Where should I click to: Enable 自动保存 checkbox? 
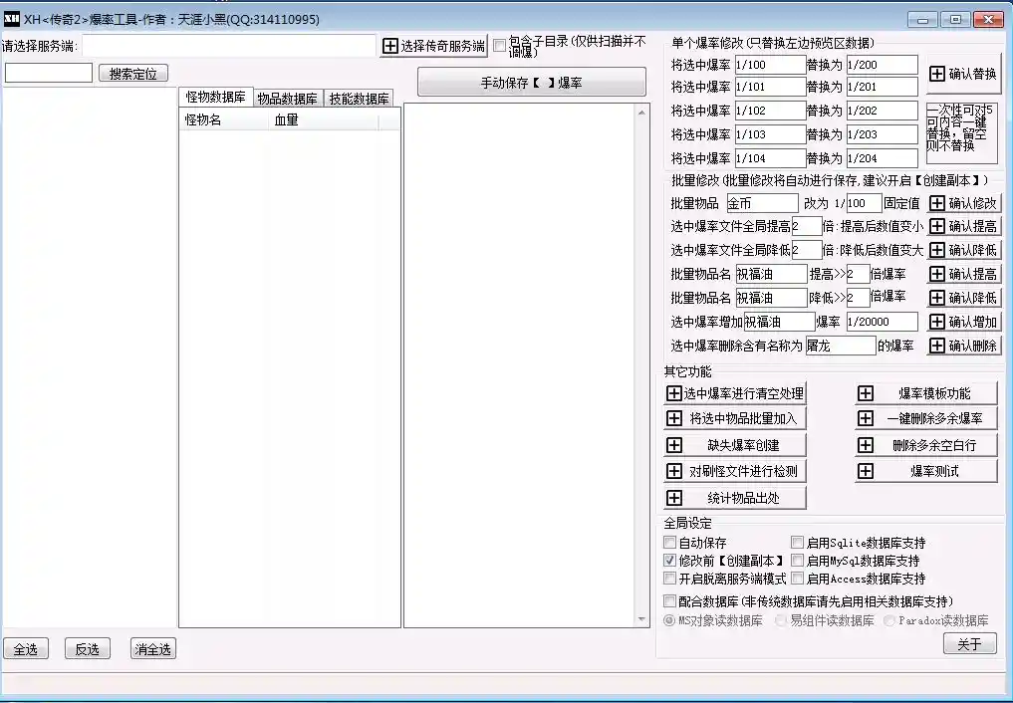670,543
